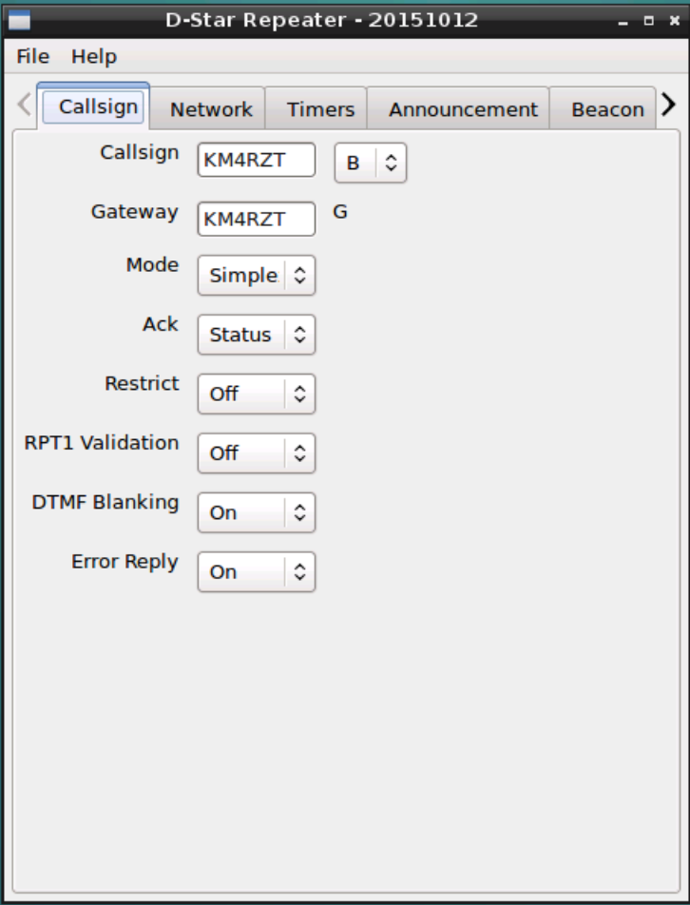Open the callsign suffix letter selector

click(x=370, y=162)
